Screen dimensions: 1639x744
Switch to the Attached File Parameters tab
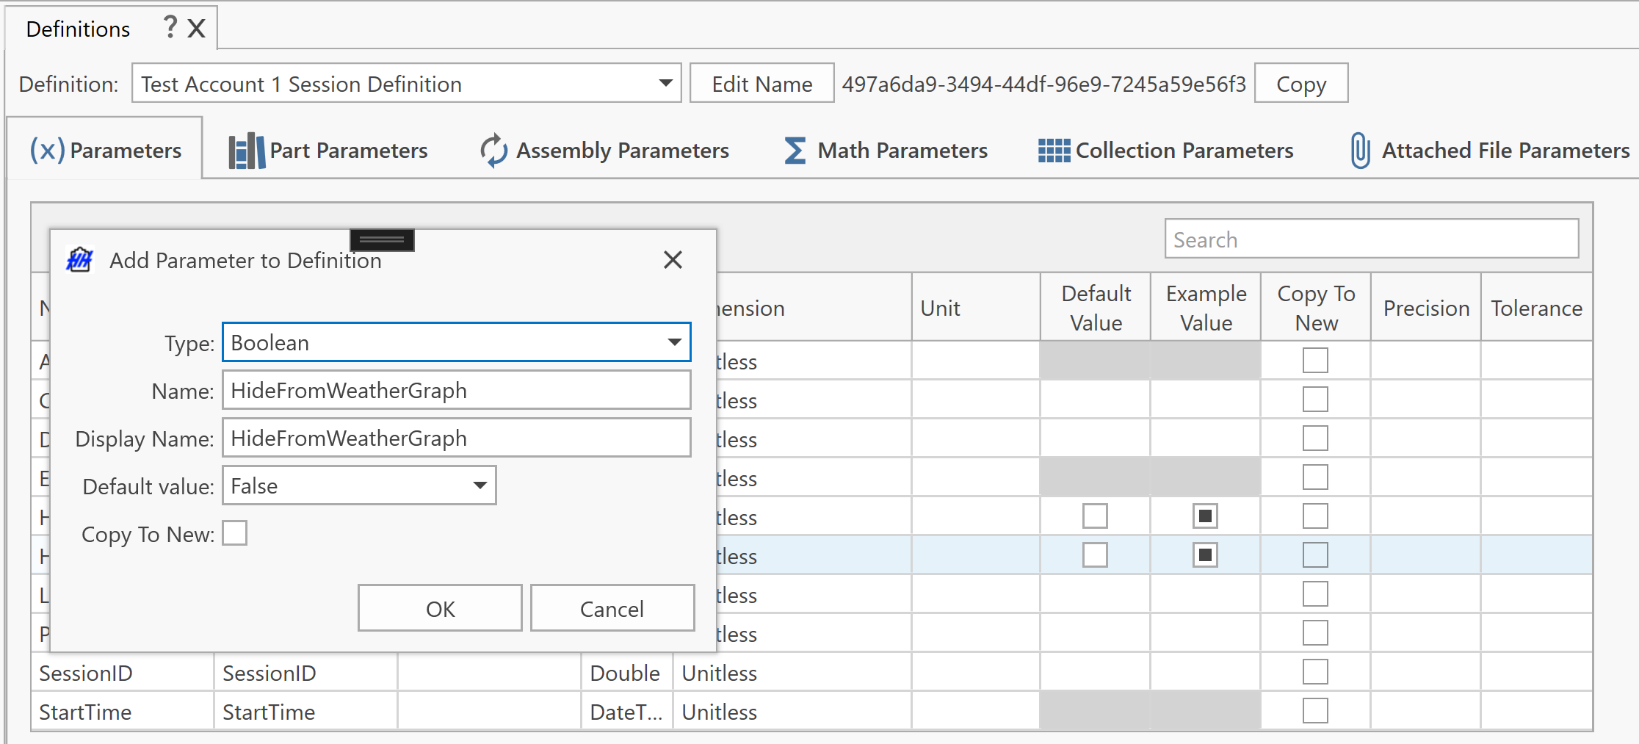pyautogui.click(x=1490, y=151)
